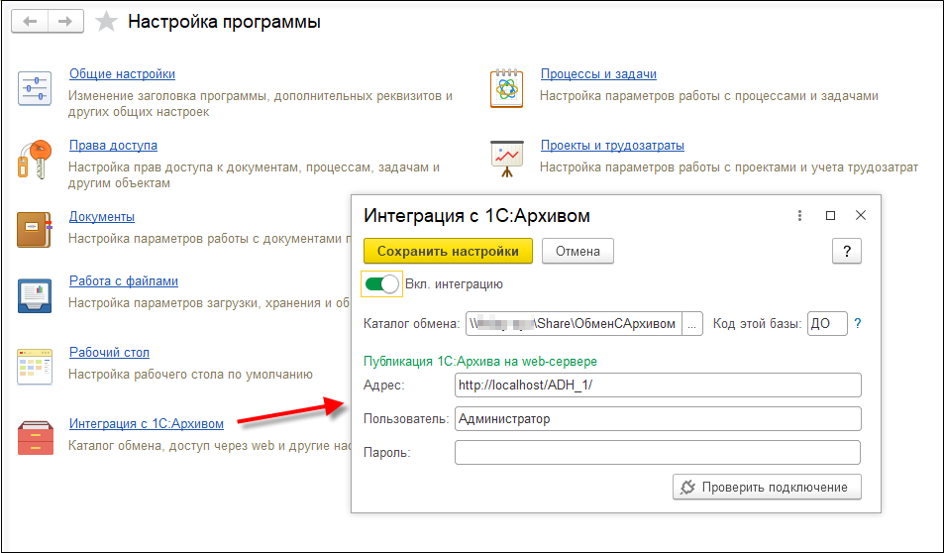Open the Документы settings link

tap(102, 216)
